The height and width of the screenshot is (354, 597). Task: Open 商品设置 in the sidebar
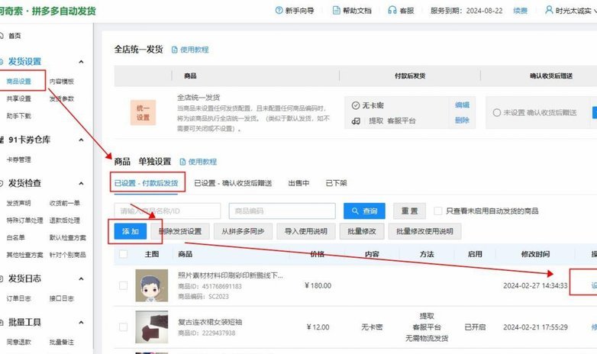(x=18, y=82)
